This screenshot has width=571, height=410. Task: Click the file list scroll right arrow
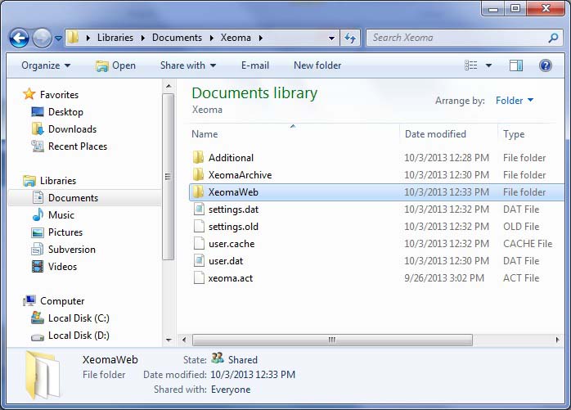[557, 340]
